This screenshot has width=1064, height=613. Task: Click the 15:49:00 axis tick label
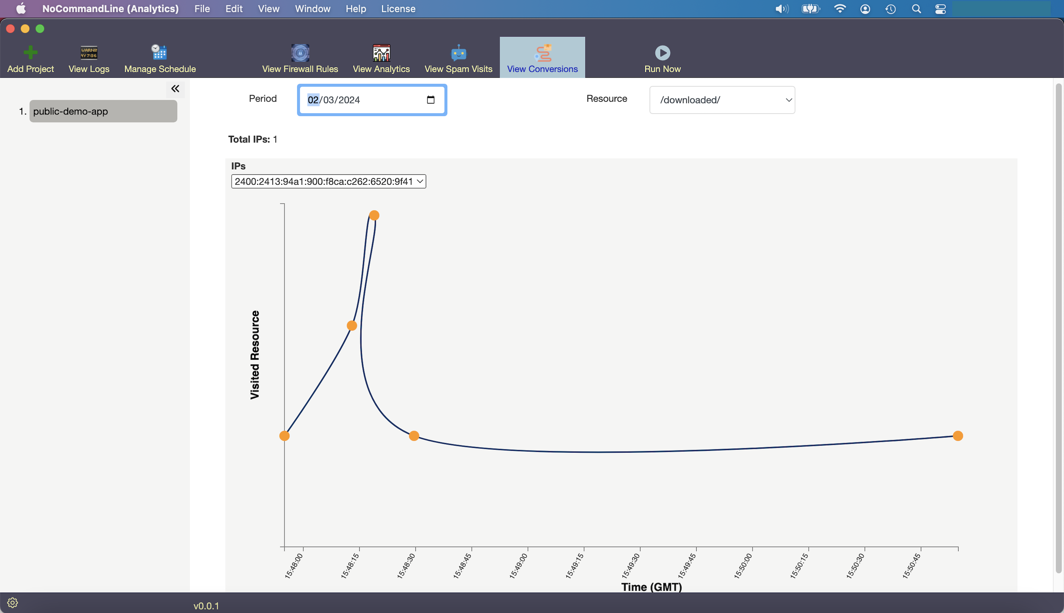518,566
